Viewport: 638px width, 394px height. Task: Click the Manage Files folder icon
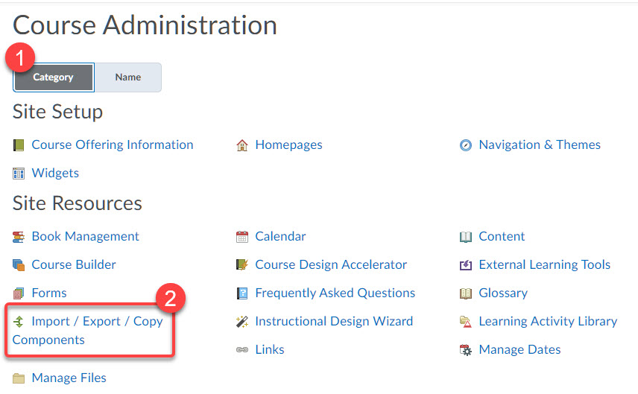[x=19, y=378]
